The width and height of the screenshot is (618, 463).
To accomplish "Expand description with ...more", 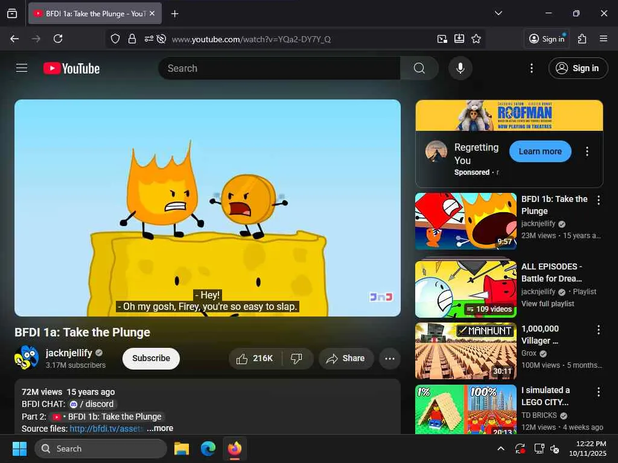I will [160, 429].
